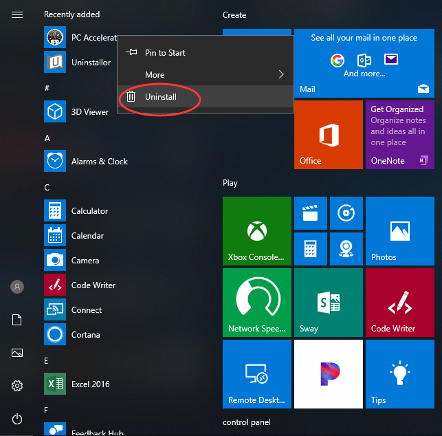Image resolution: width=442 pixels, height=436 pixels.
Task: Click the E letter group header
Action: coord(46,361)
